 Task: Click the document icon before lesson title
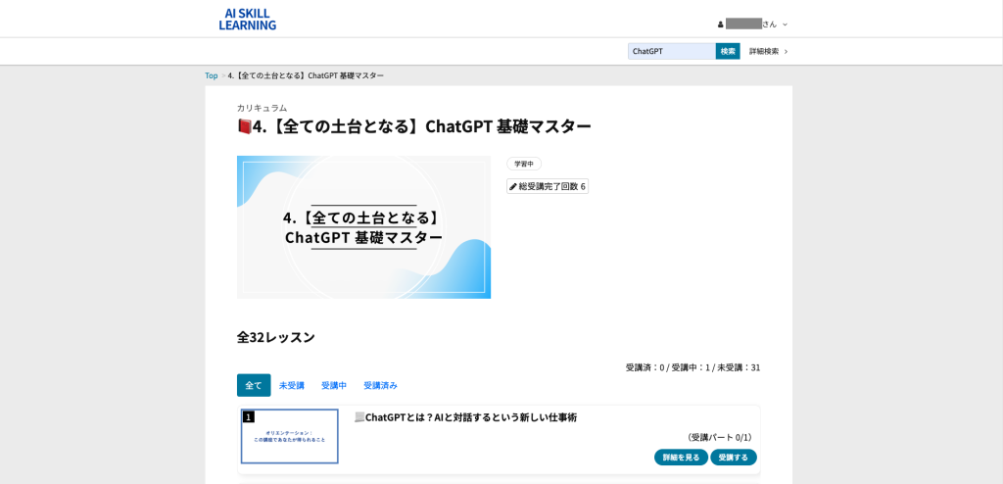(x=358, y=417)
